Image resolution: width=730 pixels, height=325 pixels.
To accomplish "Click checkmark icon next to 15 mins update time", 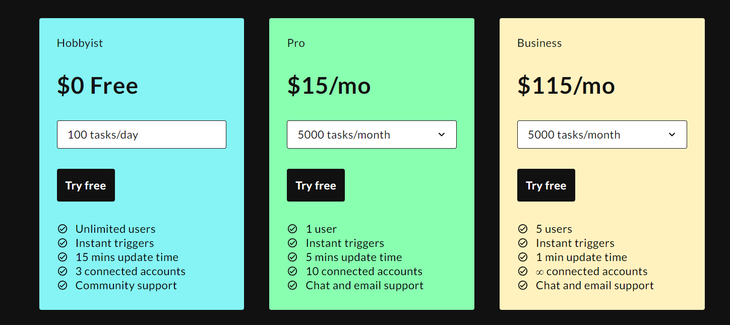I will tap(63, 257).
